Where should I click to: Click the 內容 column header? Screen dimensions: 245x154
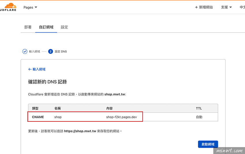pyautogui.click(x=109, y=108)
